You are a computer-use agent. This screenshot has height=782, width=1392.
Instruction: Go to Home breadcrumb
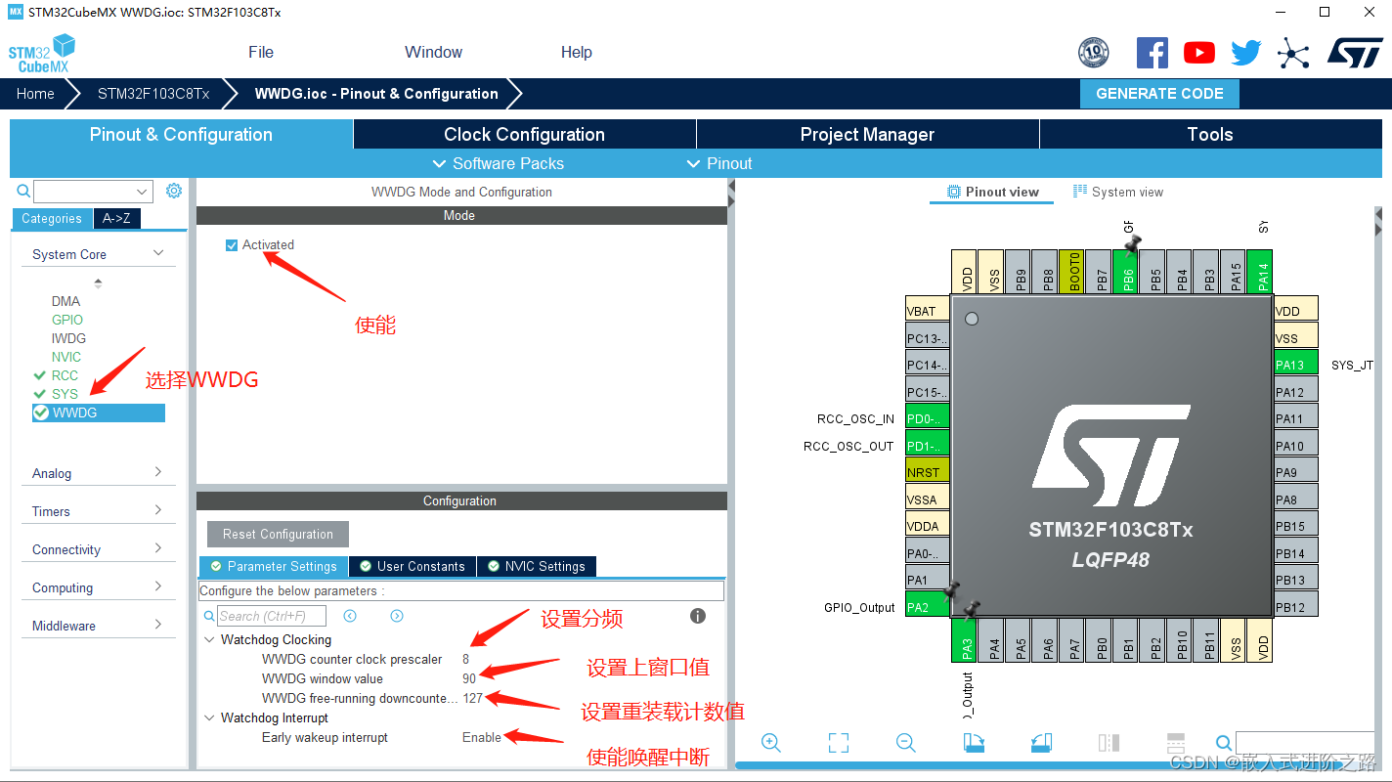pos(35,94)
